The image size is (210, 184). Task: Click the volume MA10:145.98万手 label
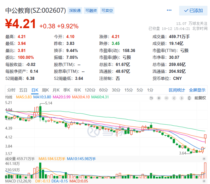pos(81,159)
